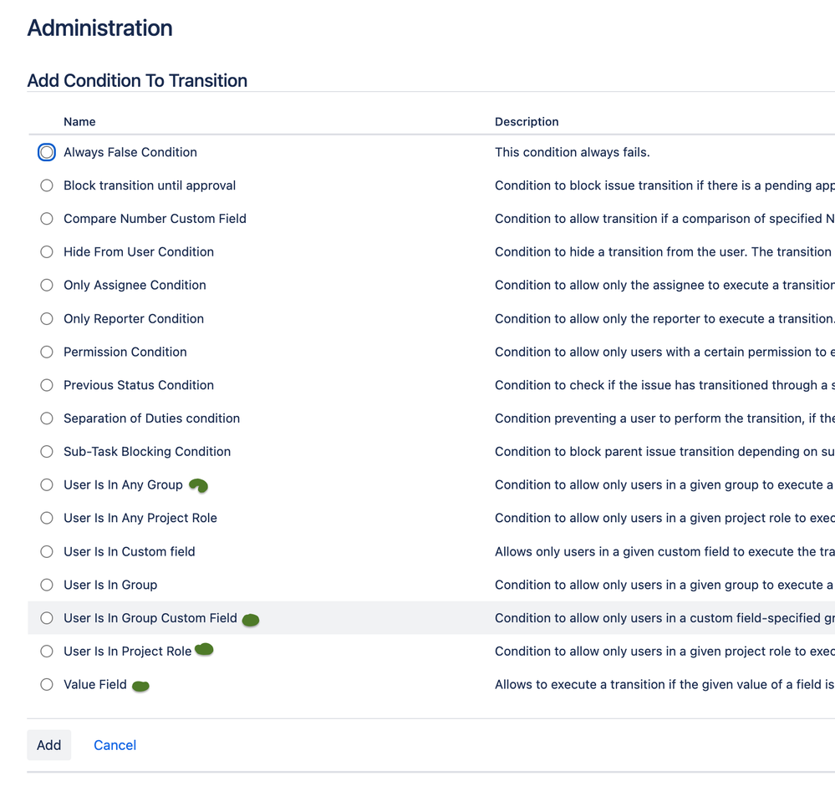Click the green icon beside User Is In Group Custom Field
835x801 pixels.
(x=250, y=619)
